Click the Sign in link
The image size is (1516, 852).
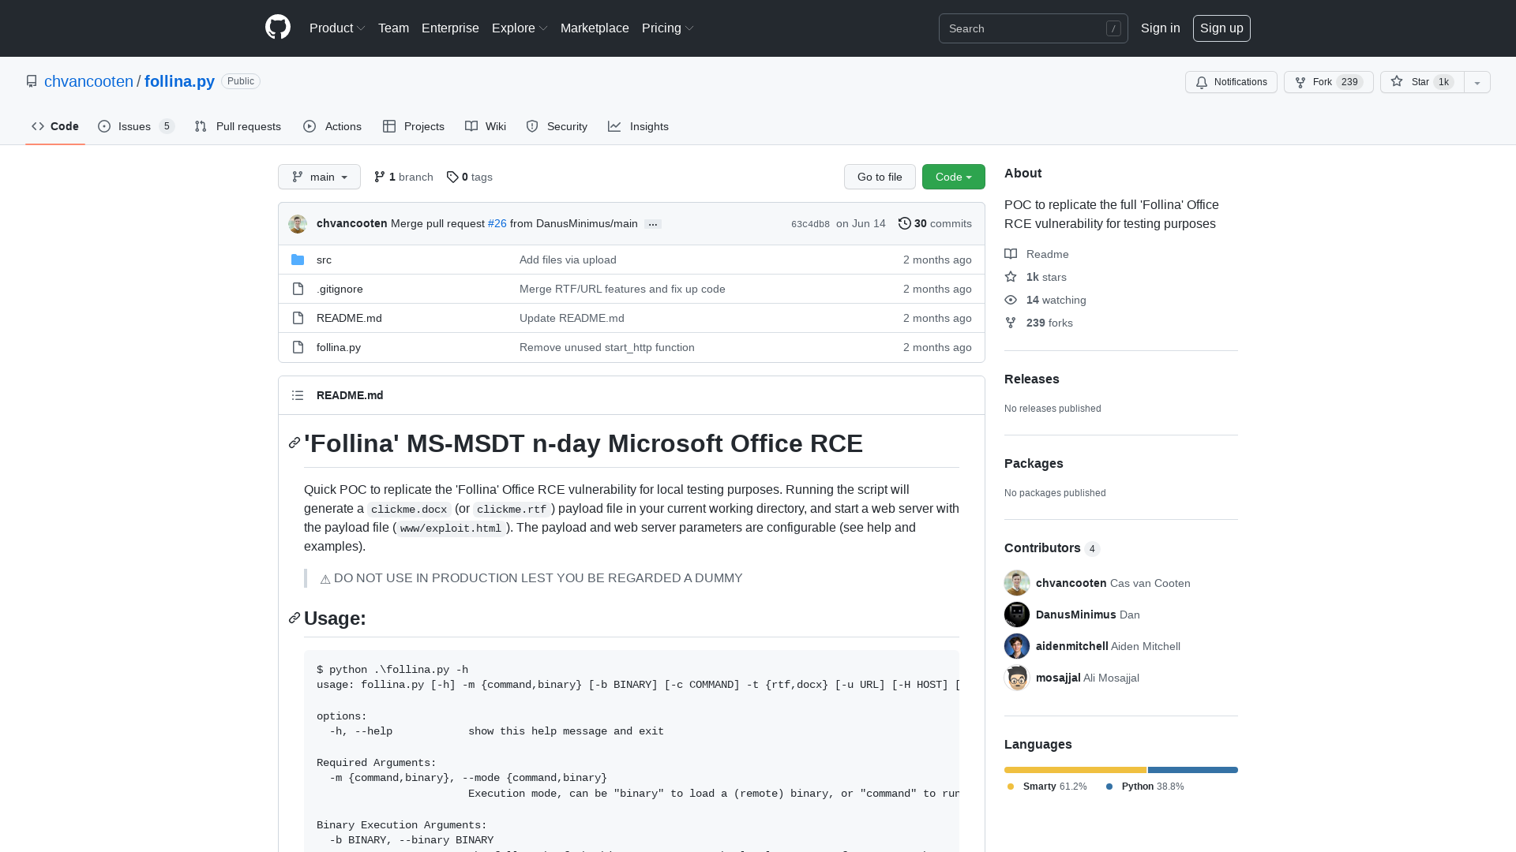[1160, 28]
